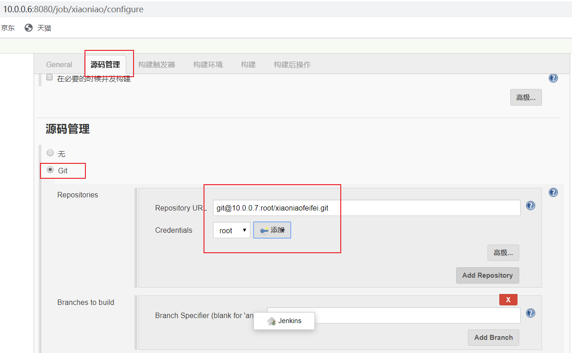572x353 pixels.
Task: Click the Add Repository button
Action: click(x=487, y=275)
